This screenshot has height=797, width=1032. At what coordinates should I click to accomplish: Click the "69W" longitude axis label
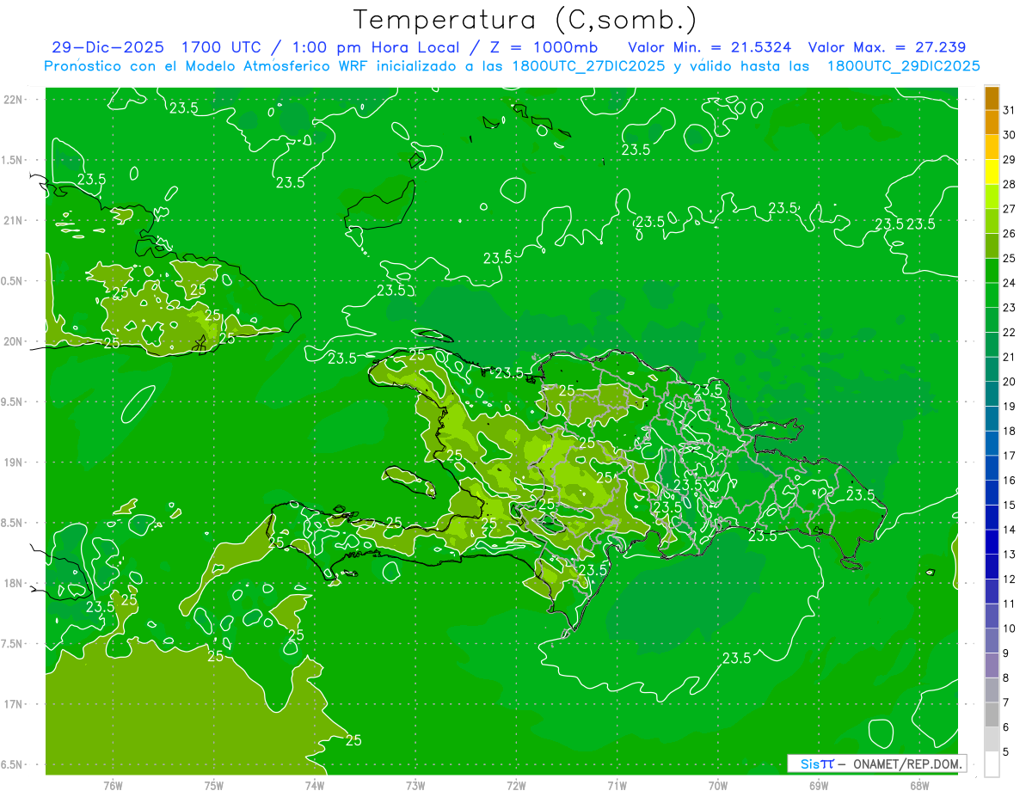click(819, 785)
